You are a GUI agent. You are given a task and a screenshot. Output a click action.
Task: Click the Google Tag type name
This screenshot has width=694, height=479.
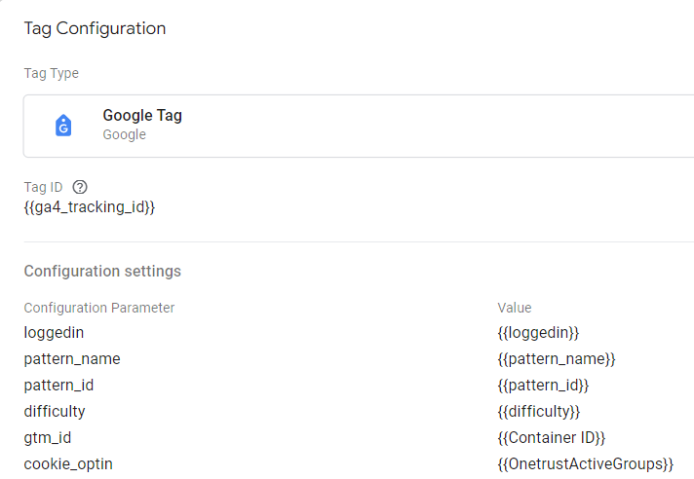[x=142, y=116]
